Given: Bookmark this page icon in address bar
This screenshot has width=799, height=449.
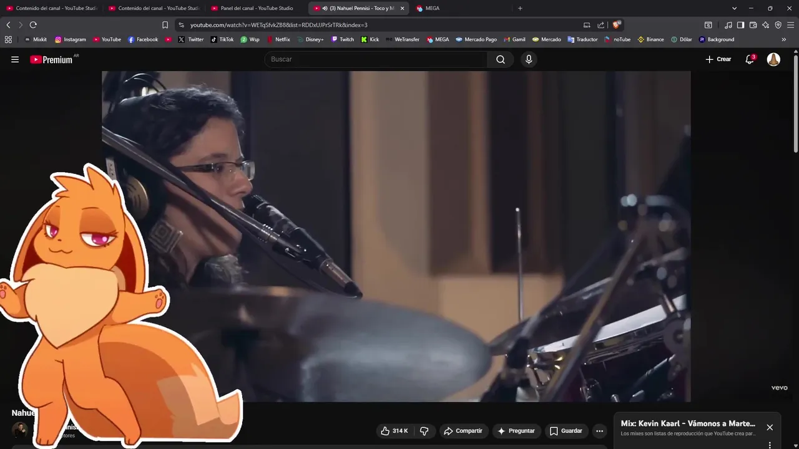Looking at the screenshot, I should (165, 25).
